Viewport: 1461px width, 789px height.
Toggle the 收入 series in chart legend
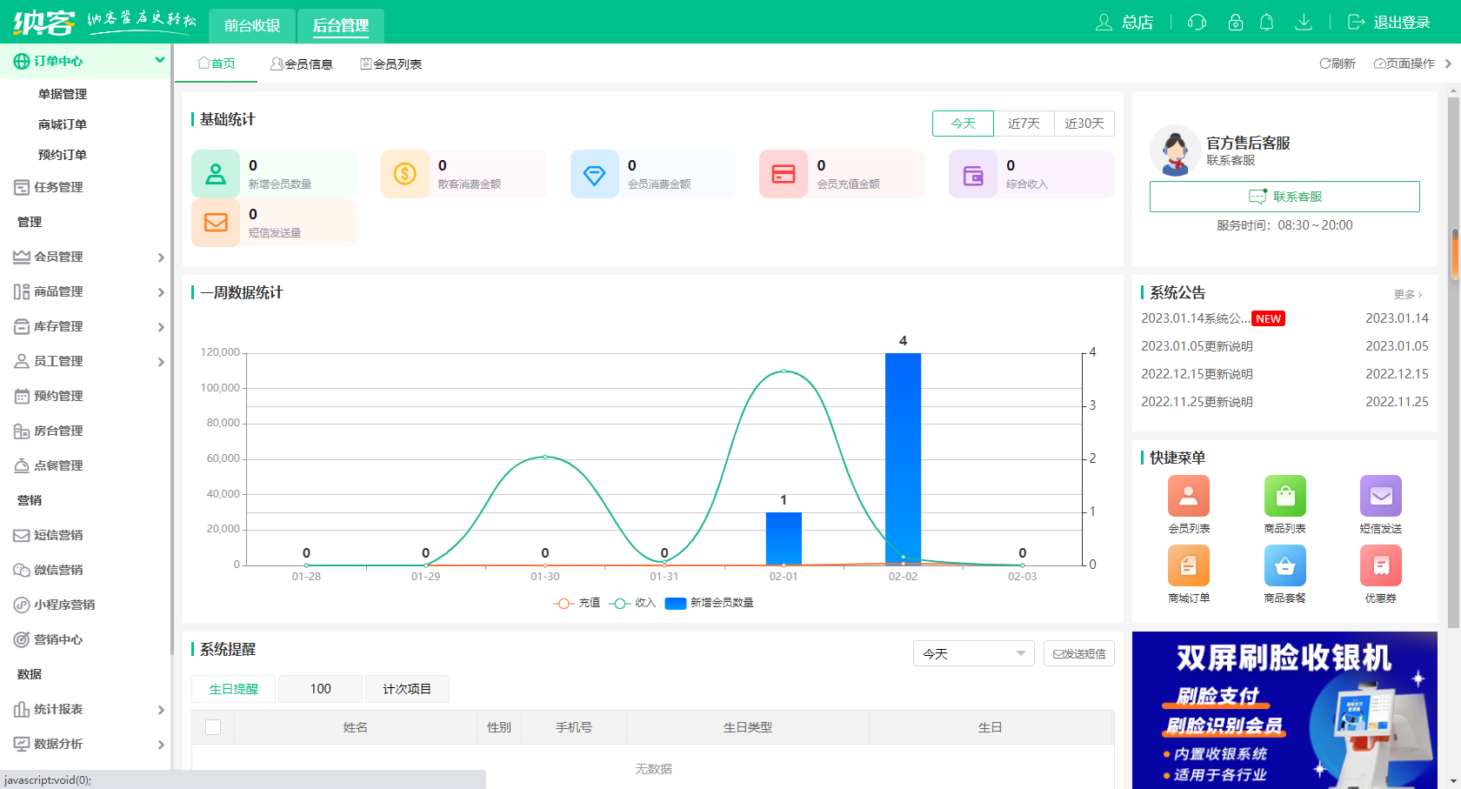632,603
